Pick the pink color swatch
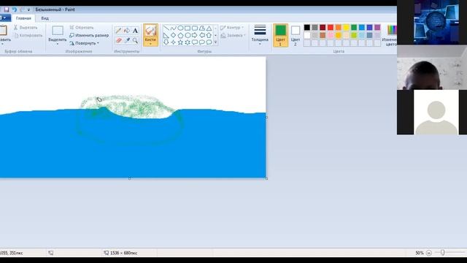Screen dimensions: 467x263 pos(331,35)
